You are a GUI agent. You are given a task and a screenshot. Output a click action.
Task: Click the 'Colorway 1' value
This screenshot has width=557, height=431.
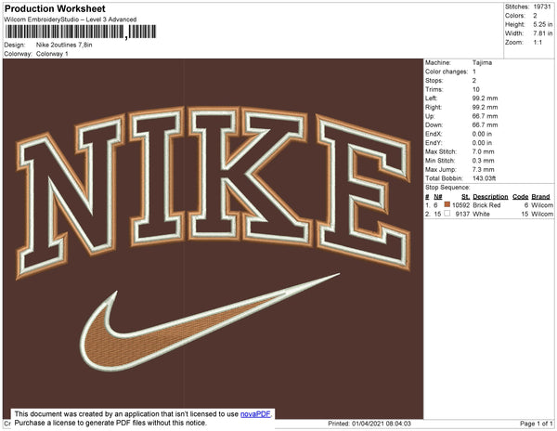[52, 54]
